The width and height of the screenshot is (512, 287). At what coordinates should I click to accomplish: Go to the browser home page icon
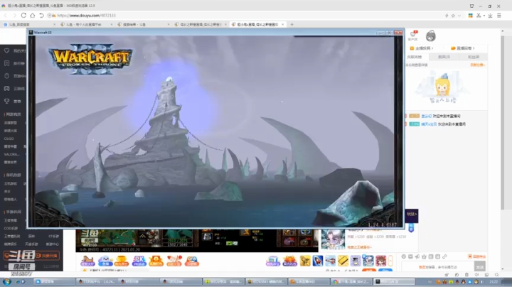click(32, 16)
